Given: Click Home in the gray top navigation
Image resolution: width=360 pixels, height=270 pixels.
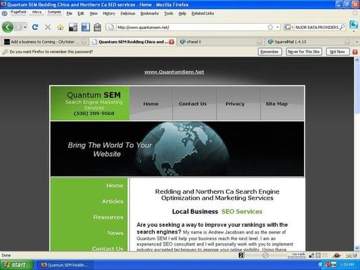Looking at the screenshot, I should tap(151, 104).
